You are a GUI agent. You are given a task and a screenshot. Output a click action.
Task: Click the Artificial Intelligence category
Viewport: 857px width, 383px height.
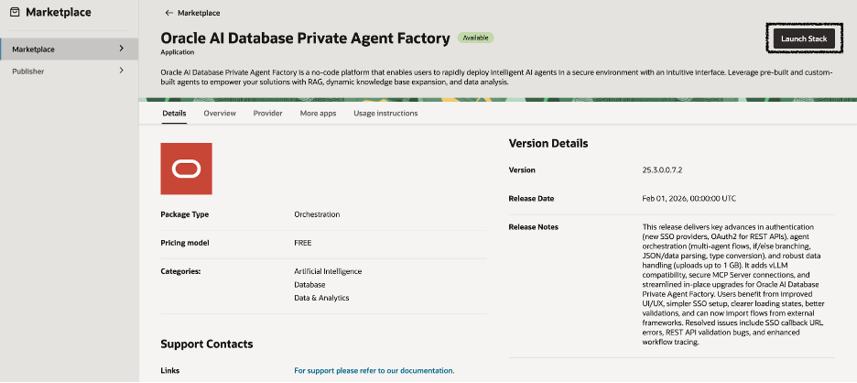(328, 271)
